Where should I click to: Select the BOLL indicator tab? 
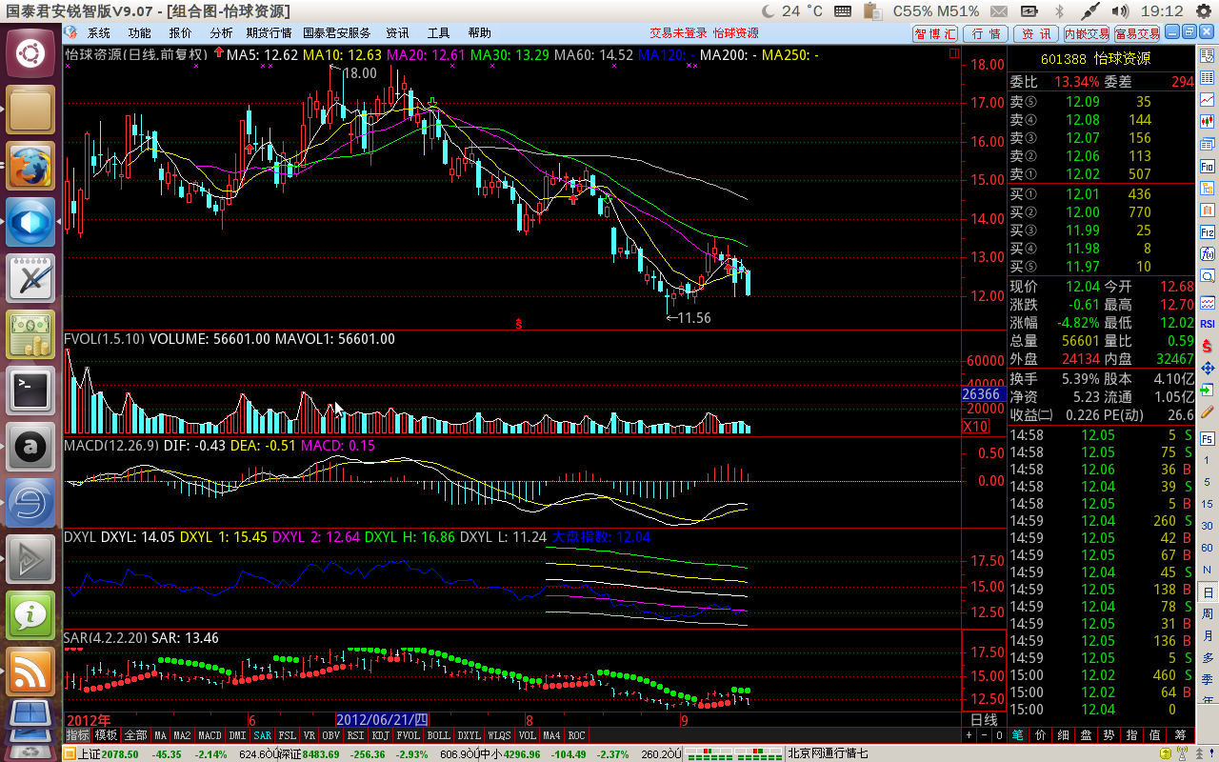tap(439, 735)
